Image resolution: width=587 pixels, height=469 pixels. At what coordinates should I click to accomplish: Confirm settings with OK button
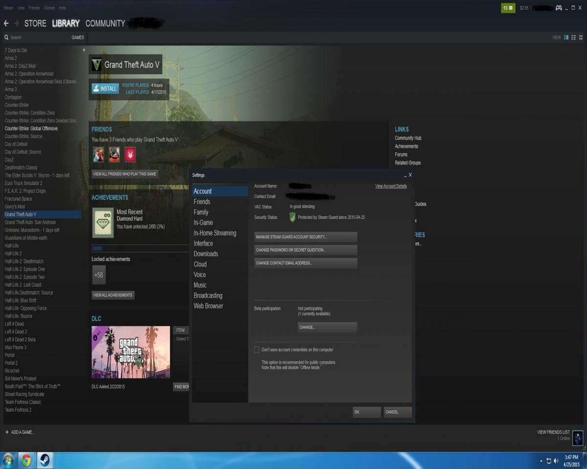pyautogui.click(x=366, y=412)
